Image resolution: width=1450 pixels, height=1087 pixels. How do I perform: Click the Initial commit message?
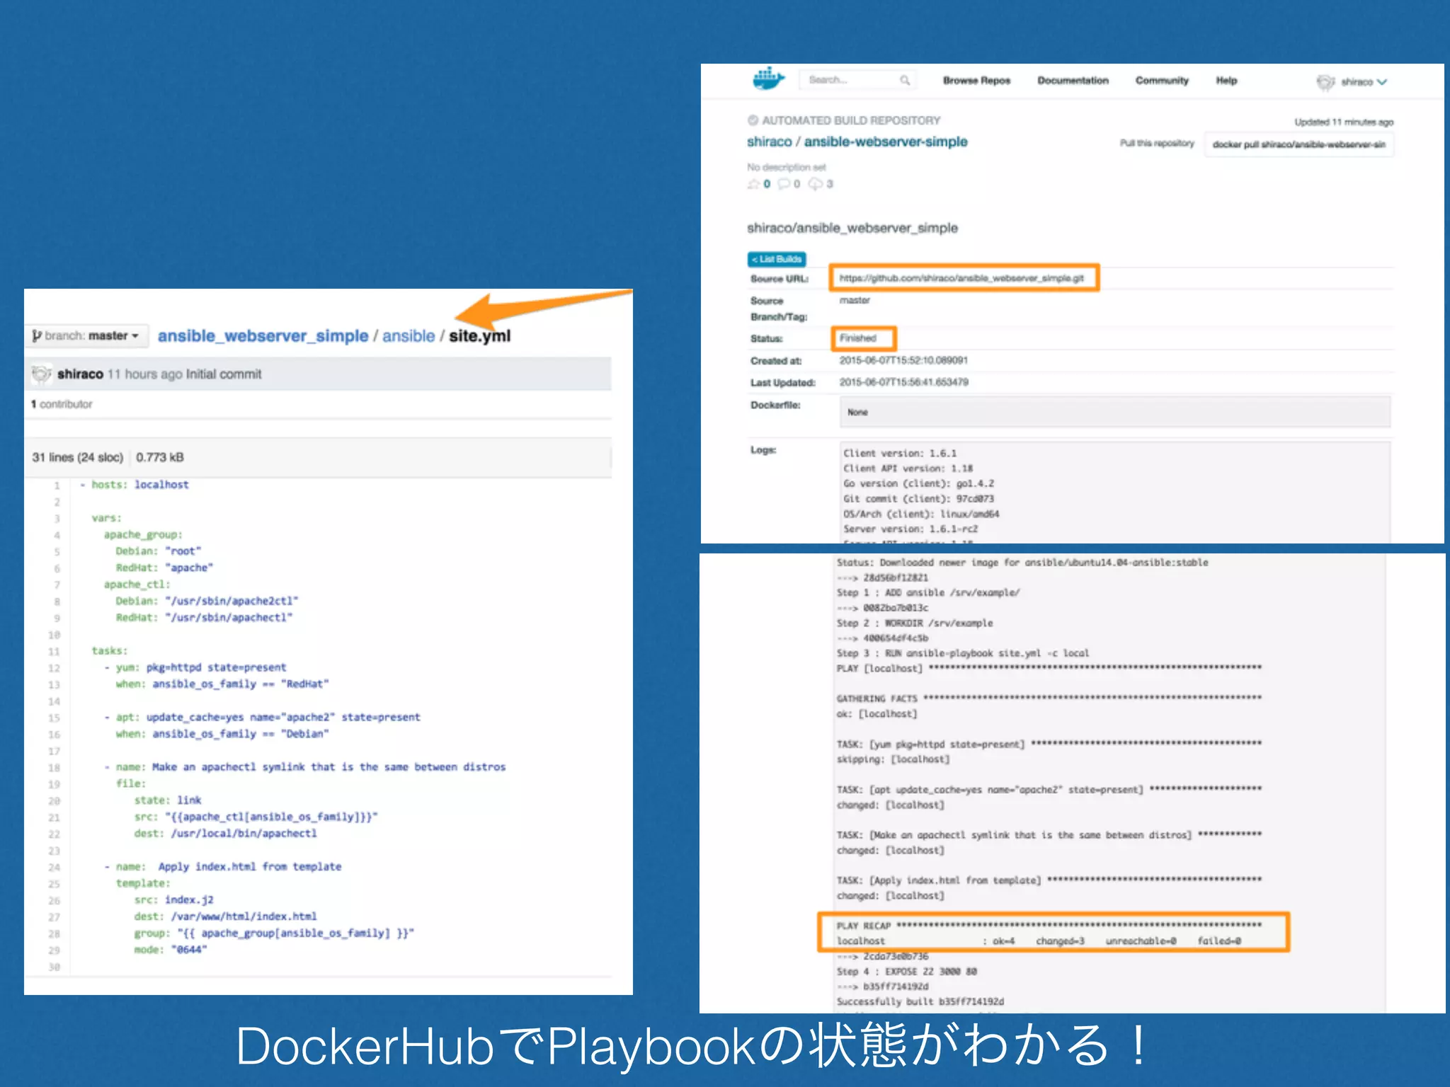tap(223, 374)
